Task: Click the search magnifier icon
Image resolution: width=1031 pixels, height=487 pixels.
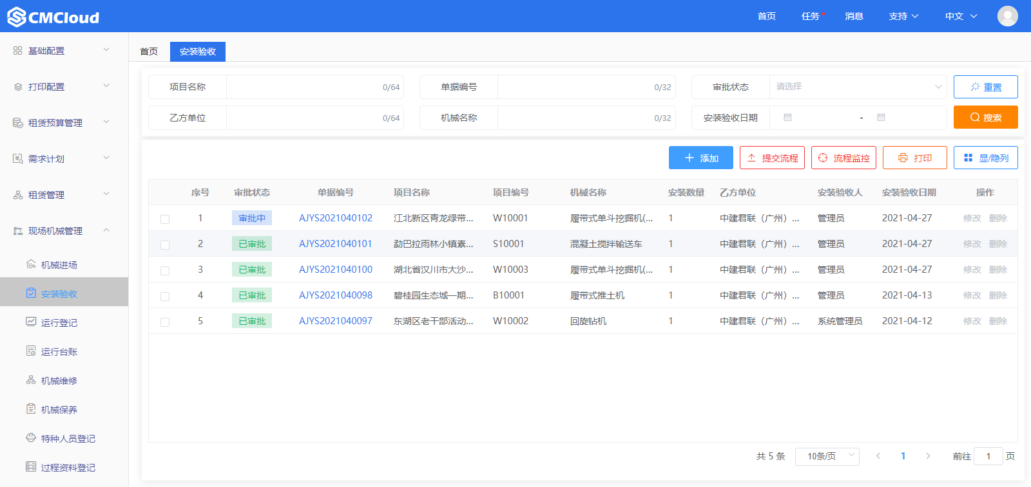Action: pyautogui.click(x=975, y=117)
